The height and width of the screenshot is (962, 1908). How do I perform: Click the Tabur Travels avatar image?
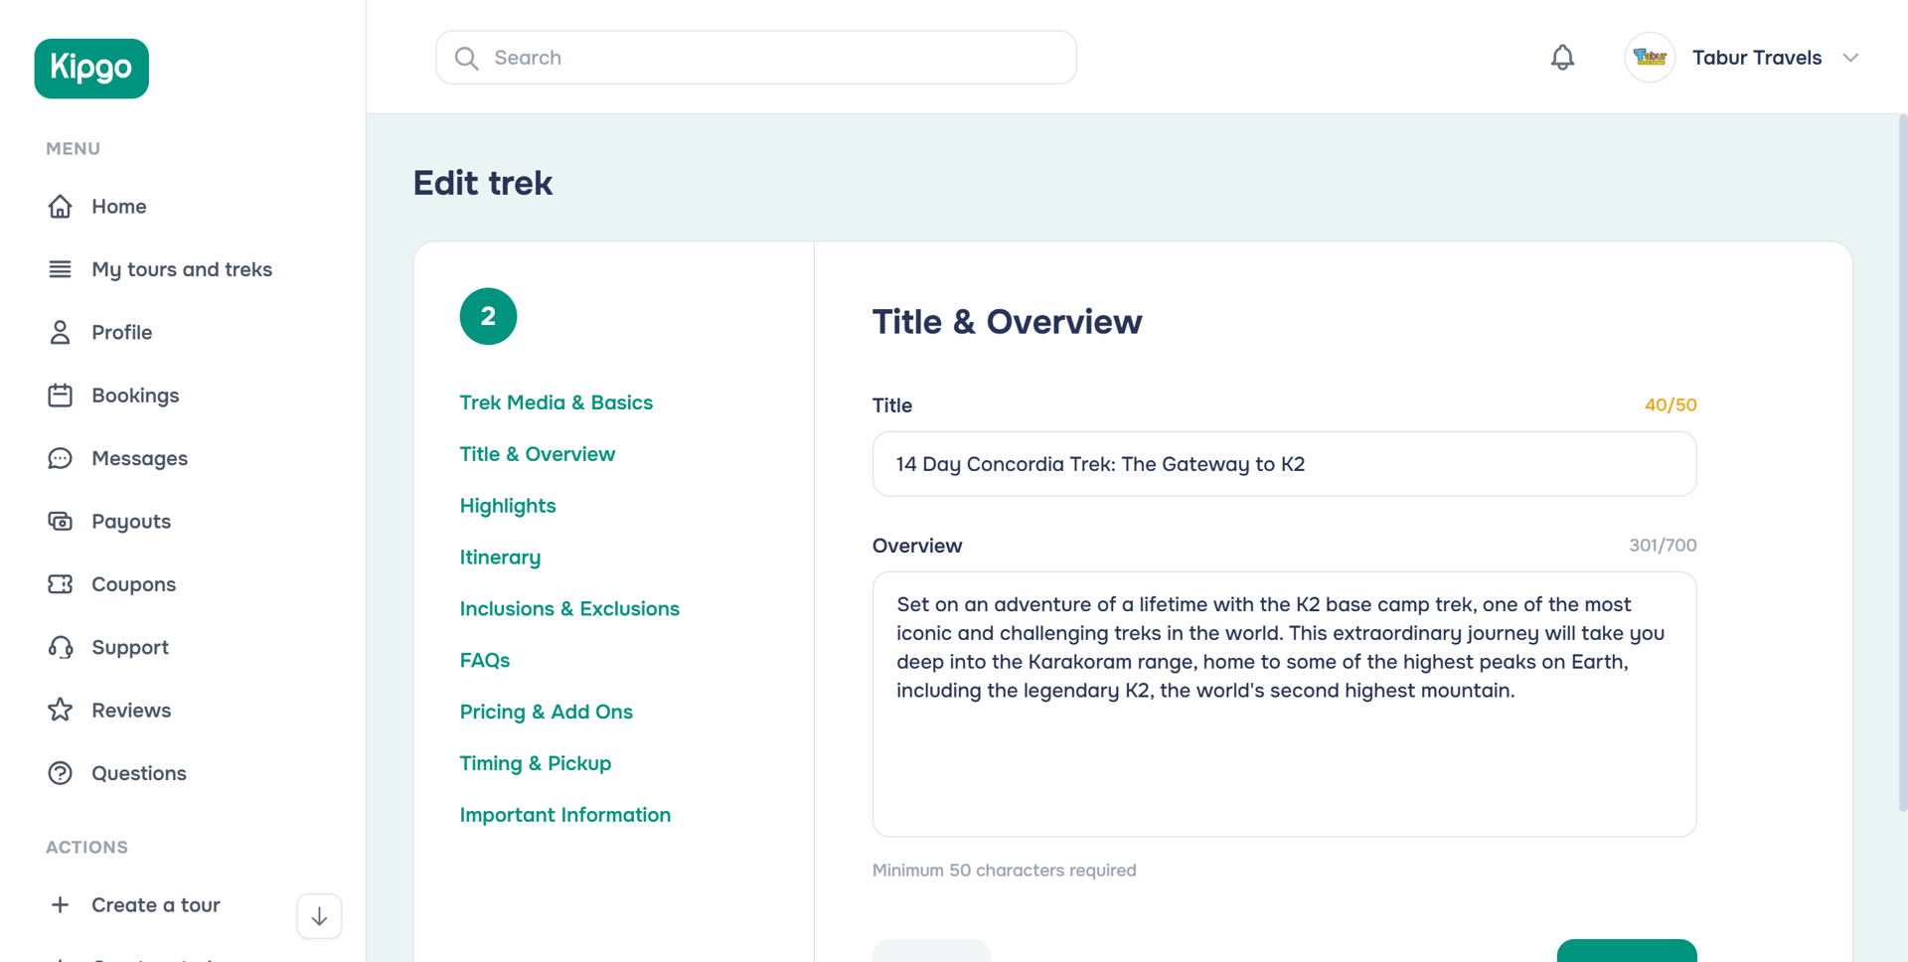tap(1650, 58)
